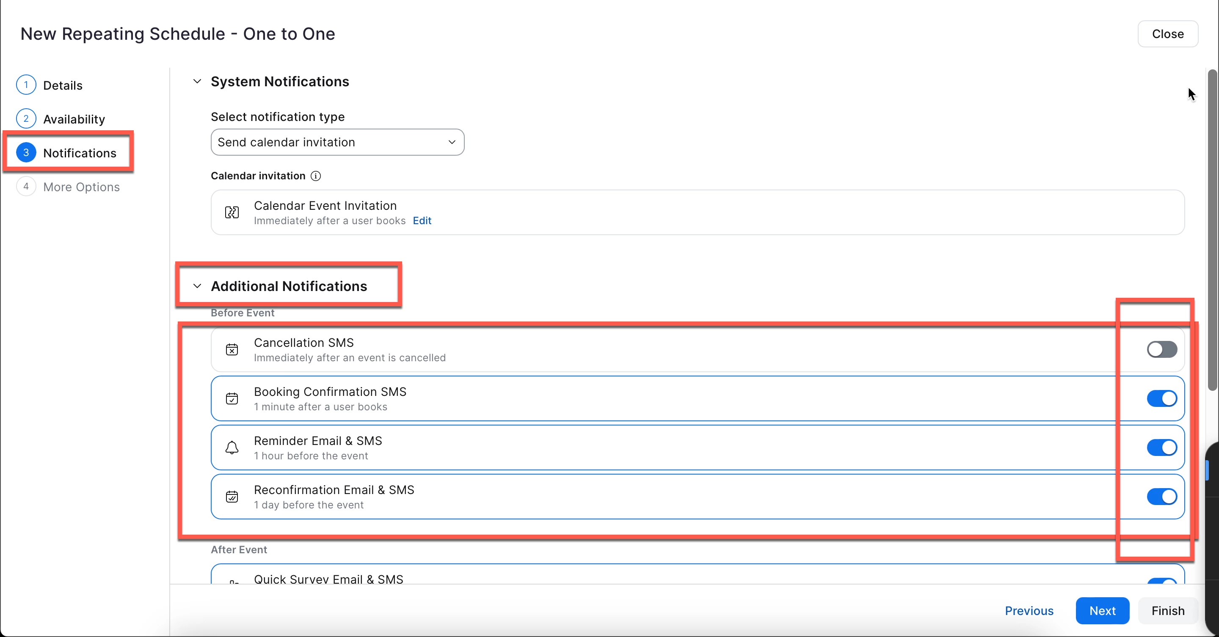
Task: Click the Reminder bell icon
Action: click(x=232, y=448)
